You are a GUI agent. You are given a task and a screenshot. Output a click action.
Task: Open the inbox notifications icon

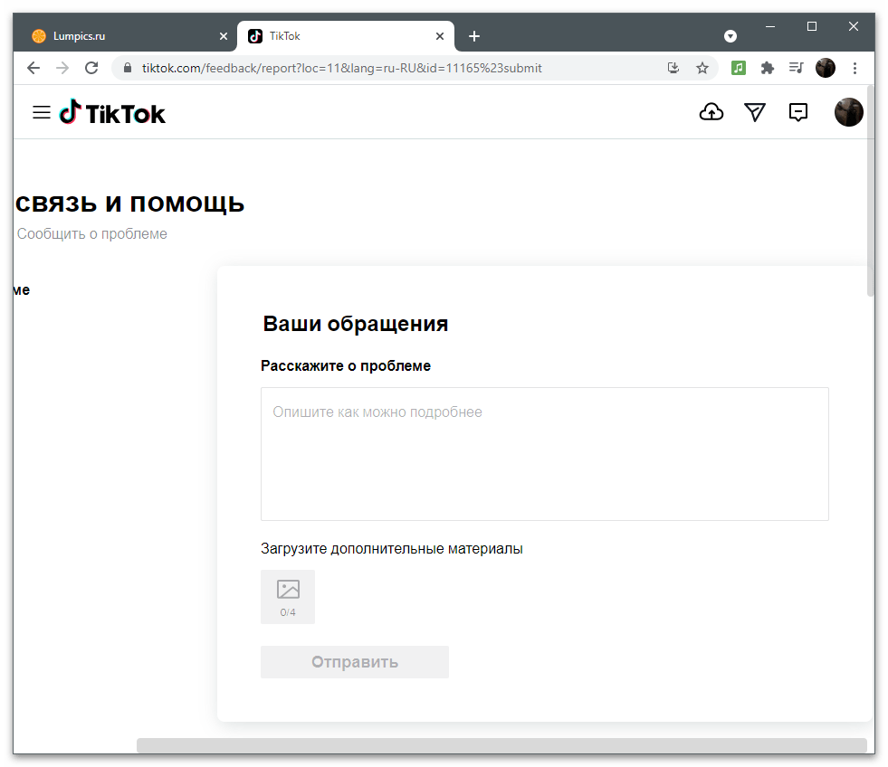point(797,111)
